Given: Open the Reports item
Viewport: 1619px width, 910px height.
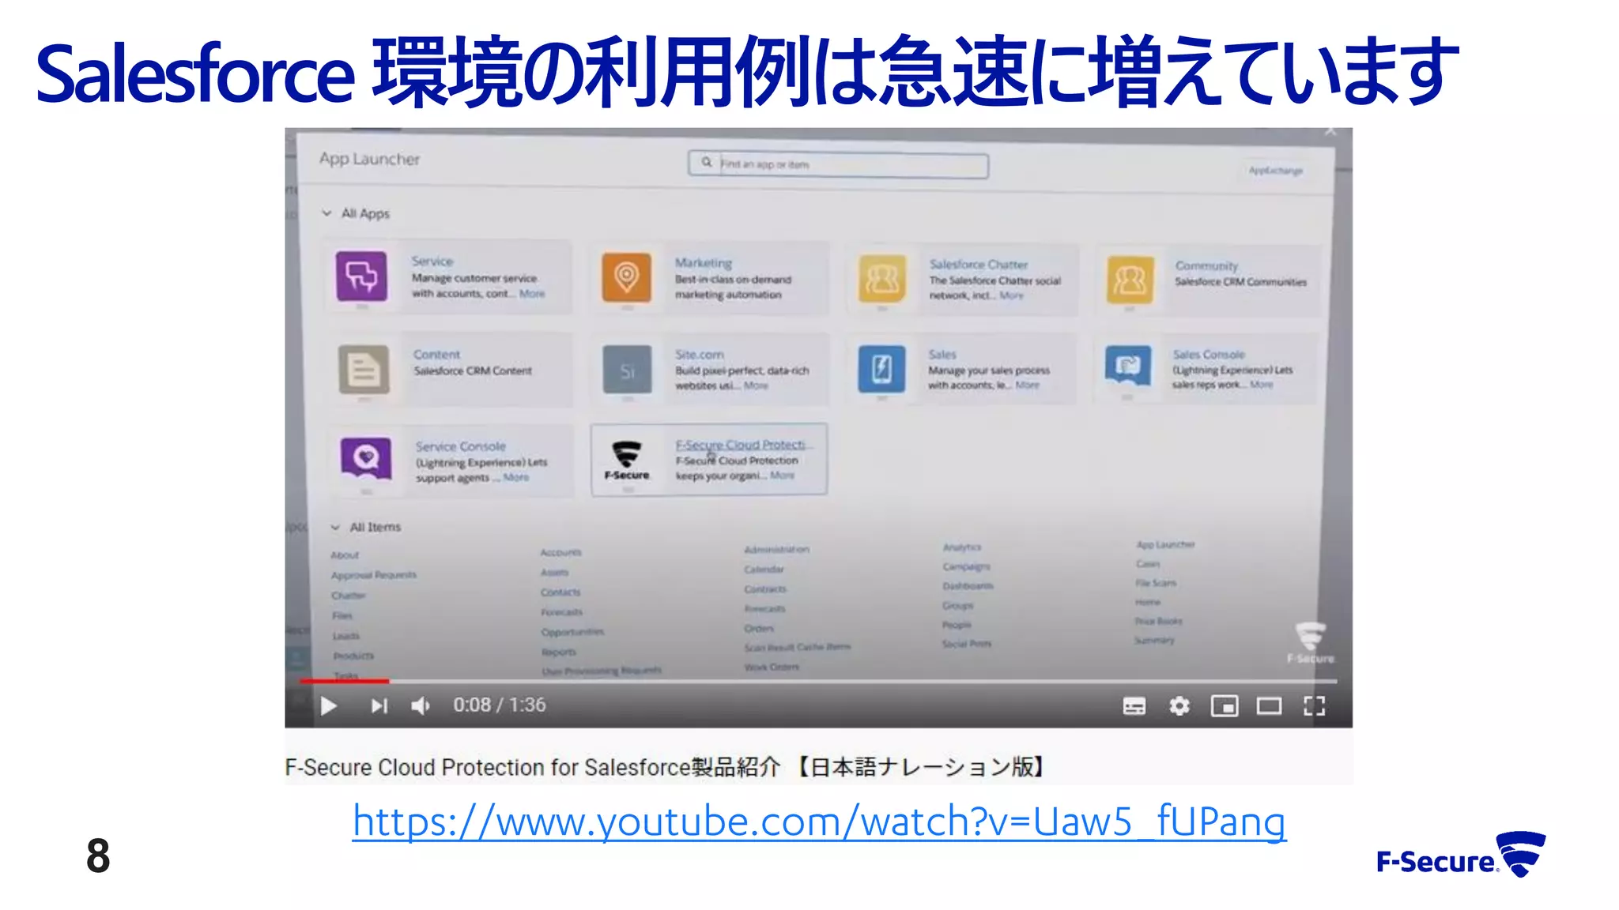Looking at the screenshot, I should click(559, 652).
